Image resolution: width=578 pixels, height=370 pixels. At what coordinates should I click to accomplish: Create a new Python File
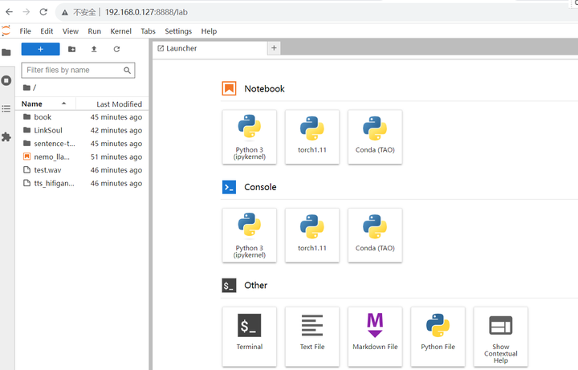pos(438,336)
